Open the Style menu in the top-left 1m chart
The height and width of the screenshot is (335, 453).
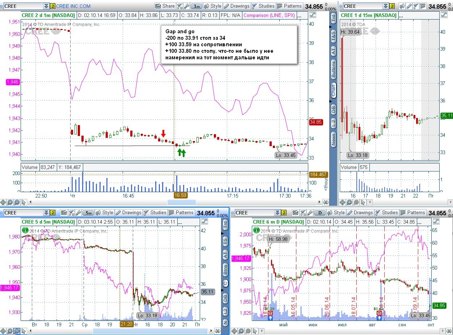point(213,6)
